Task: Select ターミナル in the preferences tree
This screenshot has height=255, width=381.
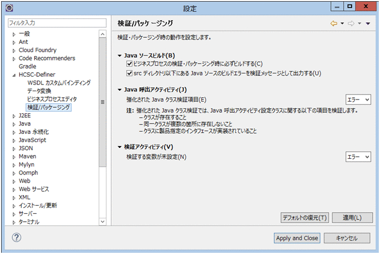Action: click(x=29, y=222)
